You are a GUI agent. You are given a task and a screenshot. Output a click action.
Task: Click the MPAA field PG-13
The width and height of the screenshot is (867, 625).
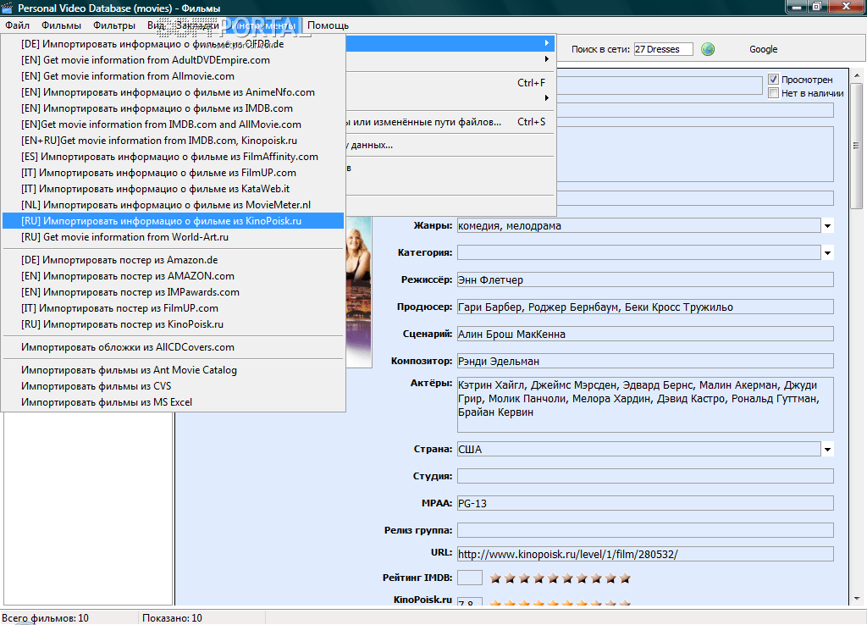tap(645, 503)
